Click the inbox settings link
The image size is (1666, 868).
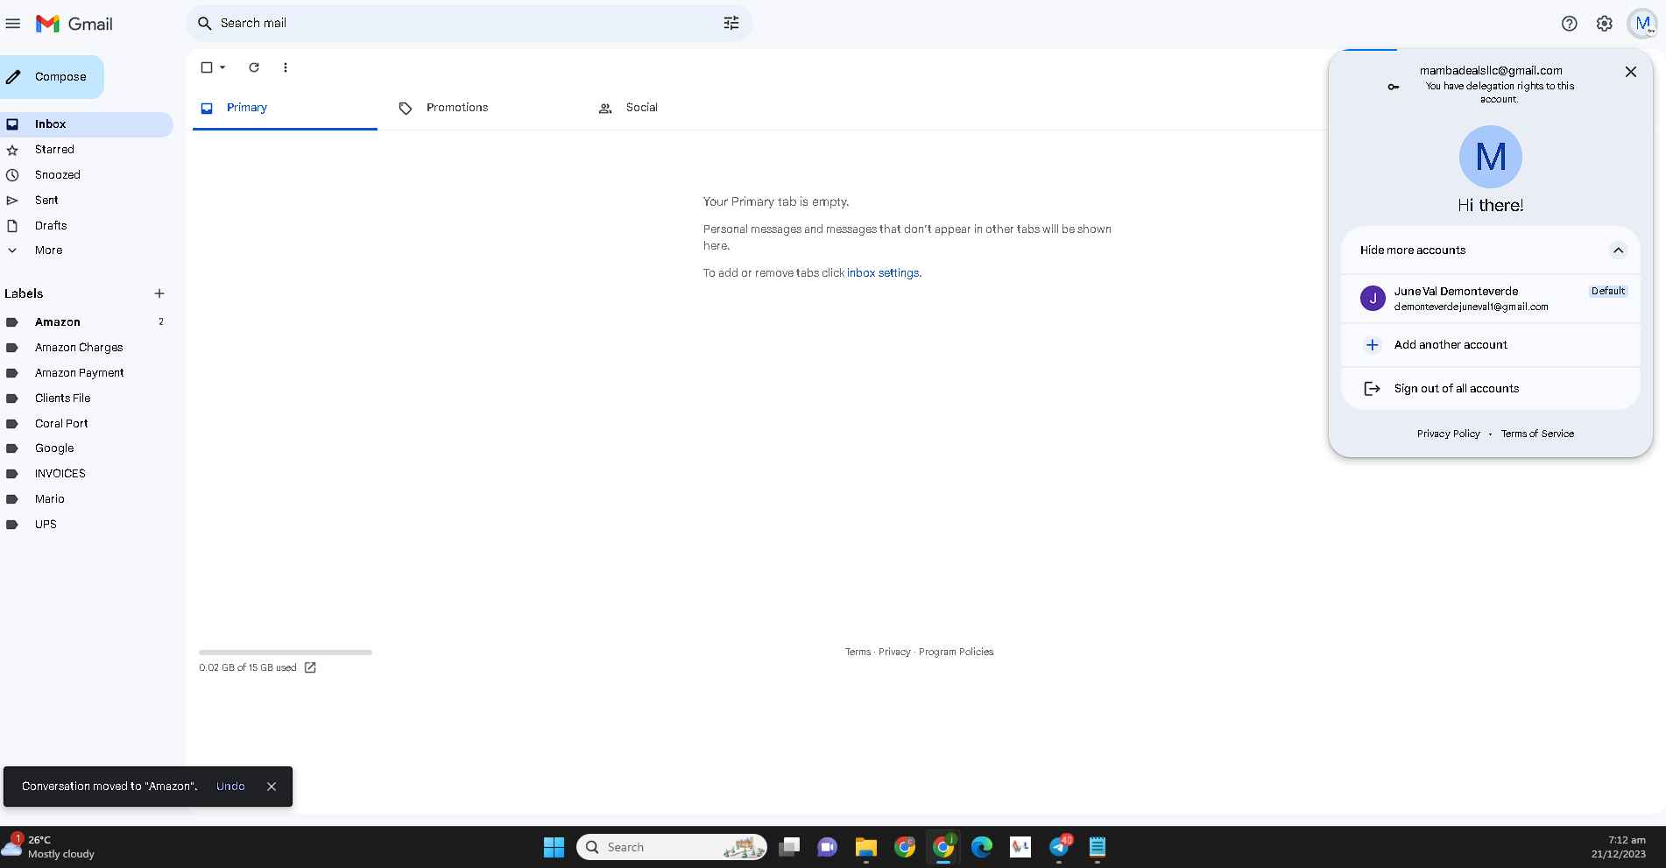click(884, 273)
